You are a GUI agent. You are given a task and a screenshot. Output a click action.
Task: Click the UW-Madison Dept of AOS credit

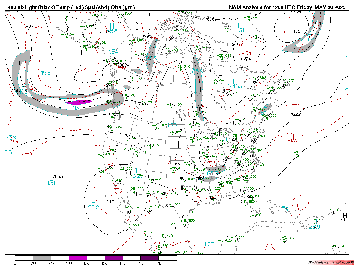330,262
